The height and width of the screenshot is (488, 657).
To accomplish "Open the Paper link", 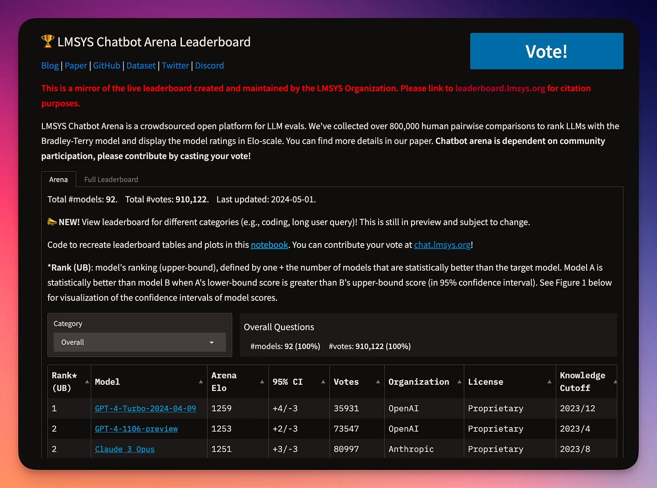I will pos(76,66).
